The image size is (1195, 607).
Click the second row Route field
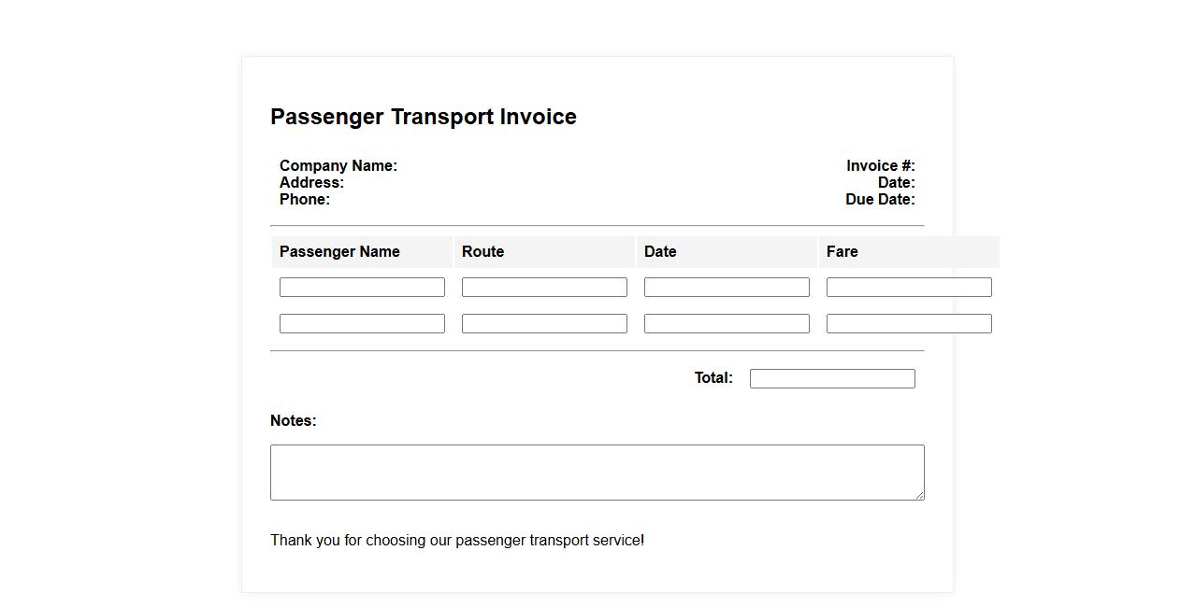[x=544, y=324]
